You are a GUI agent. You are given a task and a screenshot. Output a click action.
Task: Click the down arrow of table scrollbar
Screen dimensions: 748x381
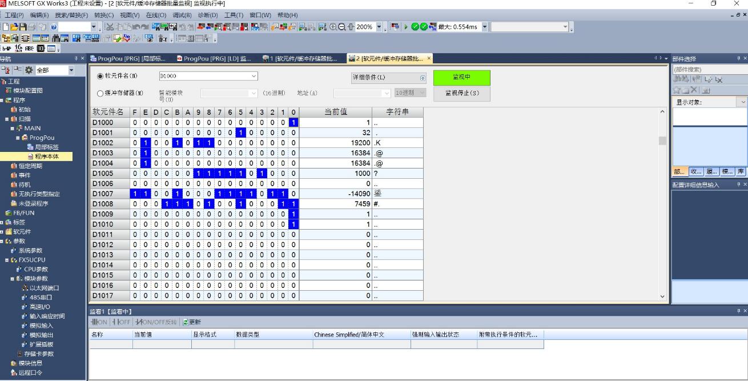662,296
